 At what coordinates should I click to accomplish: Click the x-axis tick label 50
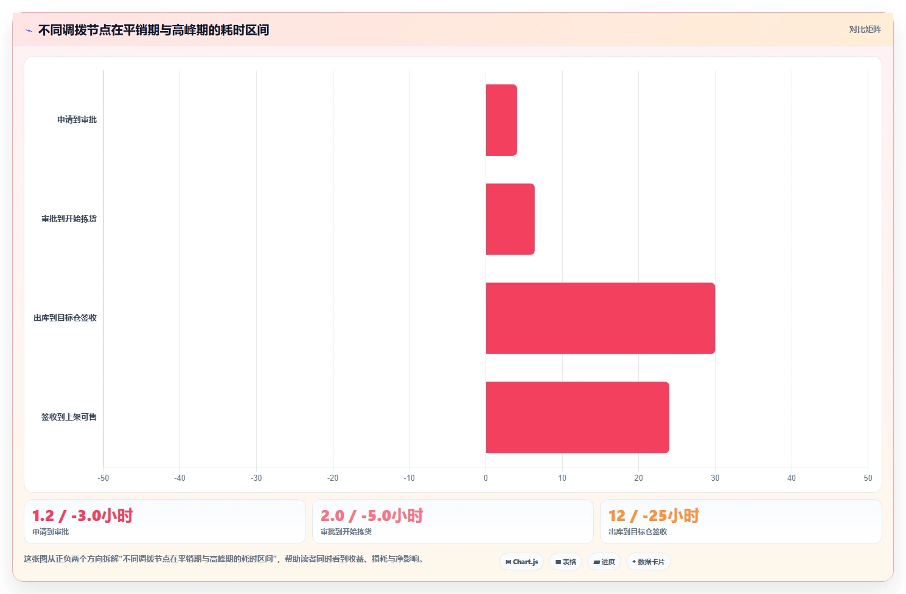[x=868, y=478]
